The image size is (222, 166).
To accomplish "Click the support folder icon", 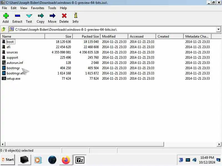I will tap(4, 58).
